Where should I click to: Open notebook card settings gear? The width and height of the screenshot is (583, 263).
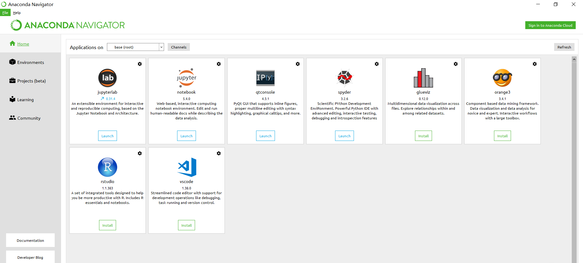(219, 64)
